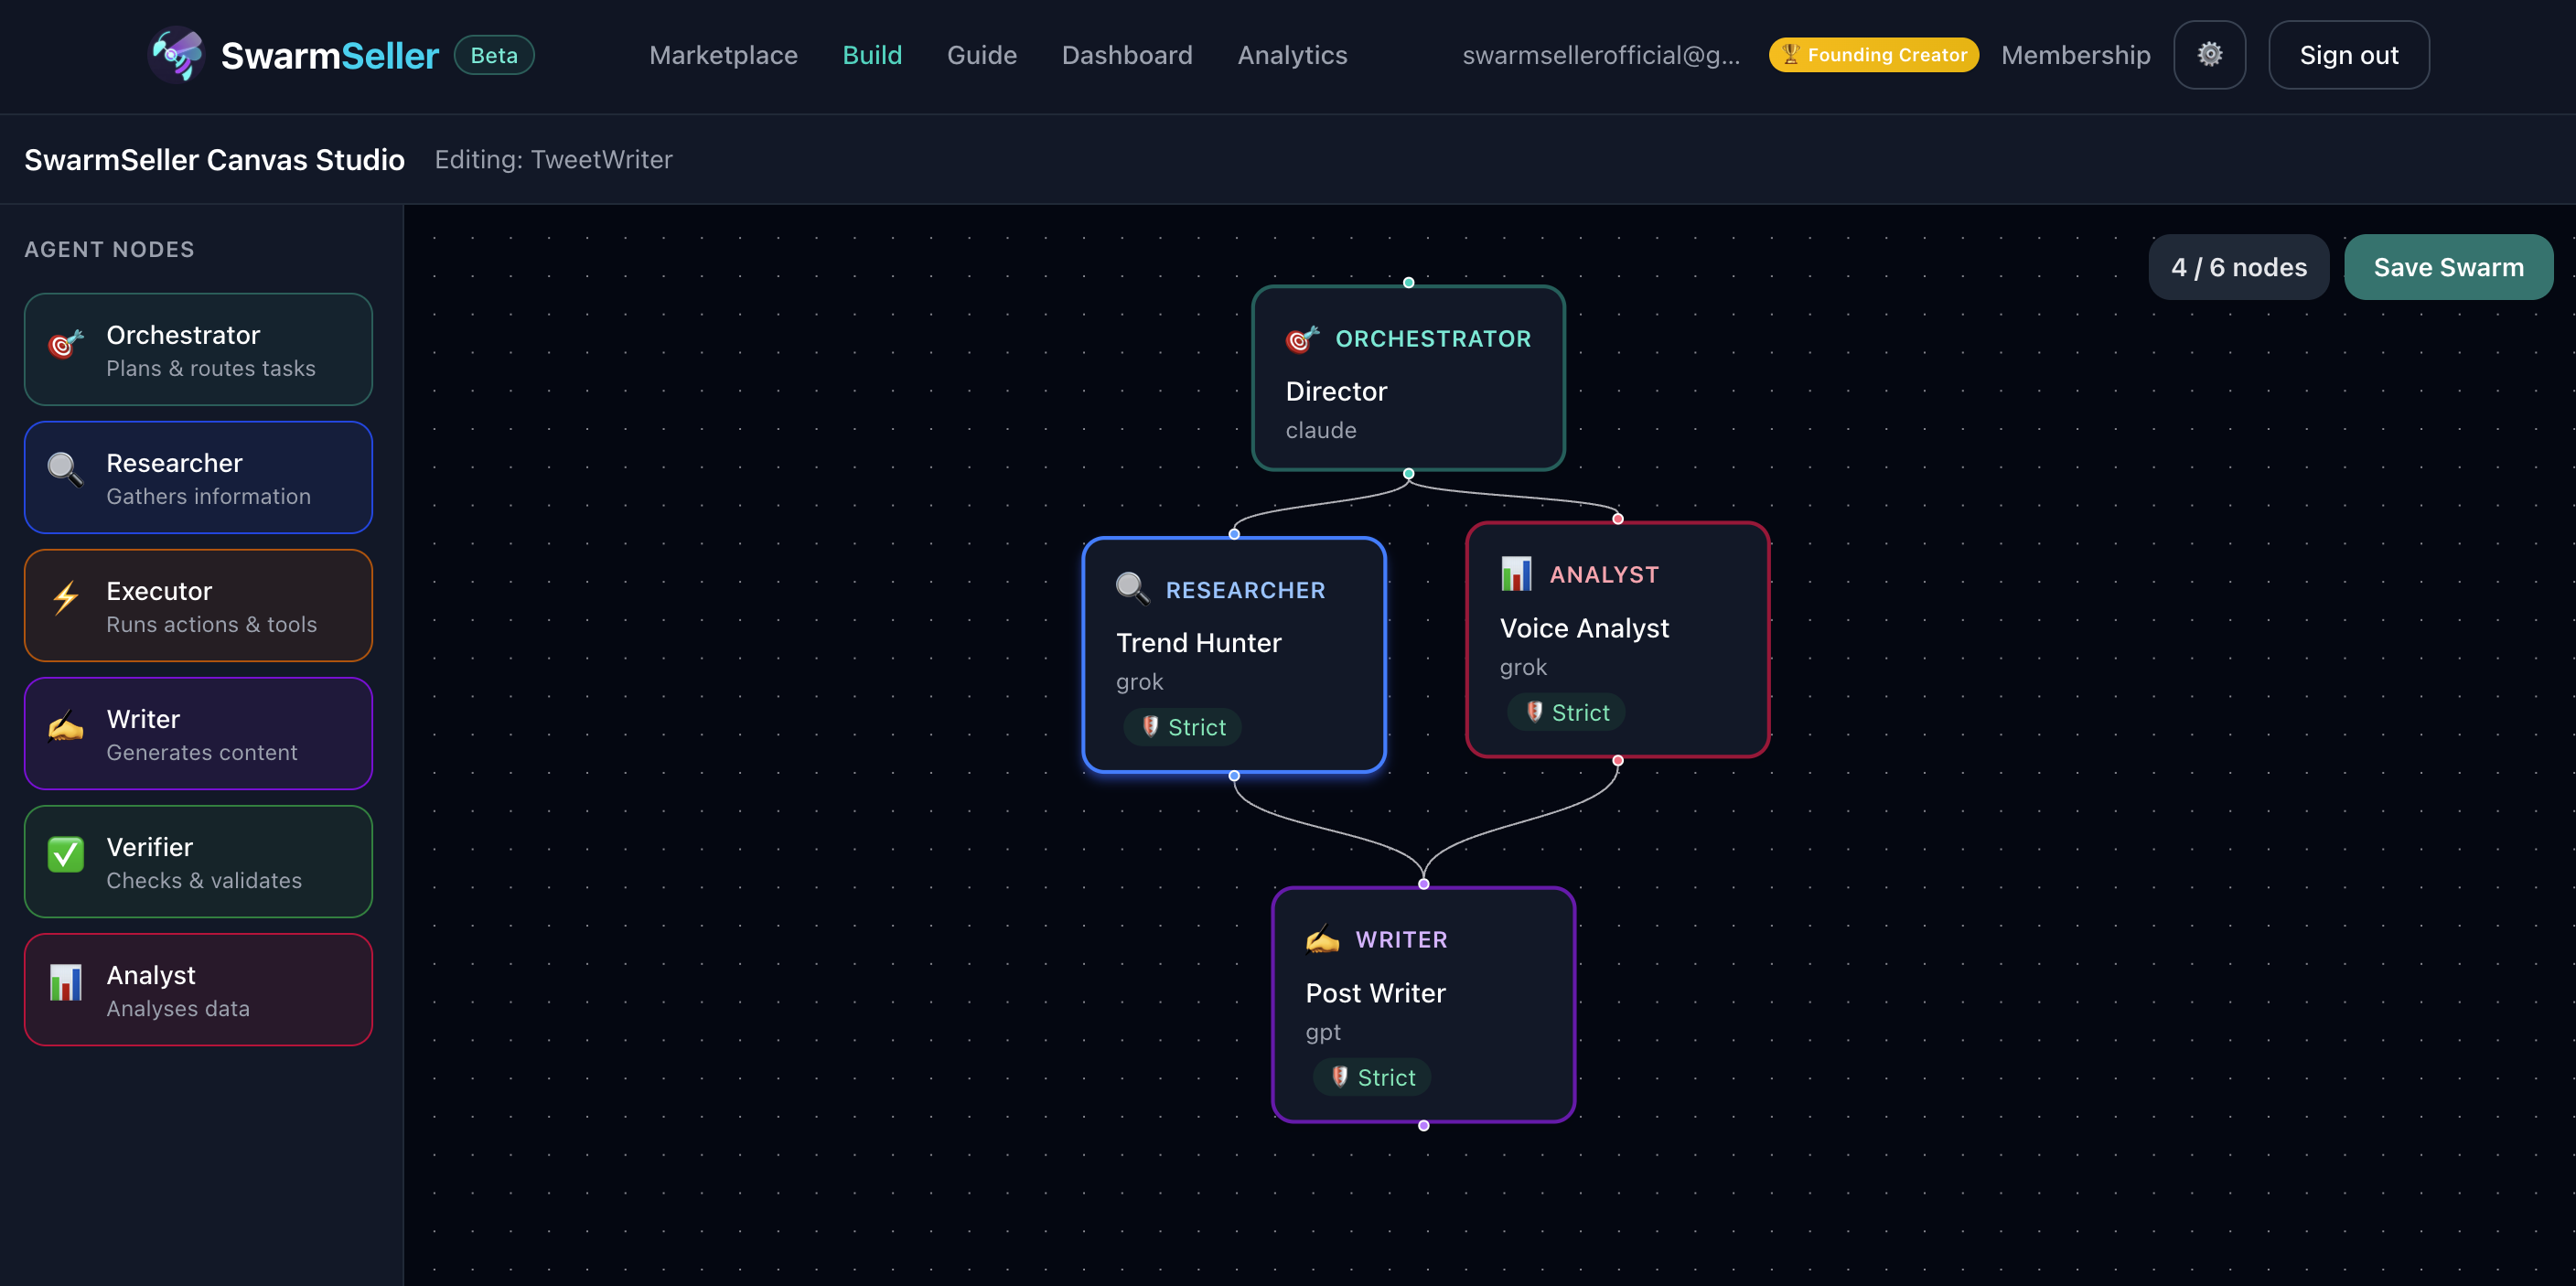
Task: Open the Marketplace page
Action: click(x=723, y=55)
